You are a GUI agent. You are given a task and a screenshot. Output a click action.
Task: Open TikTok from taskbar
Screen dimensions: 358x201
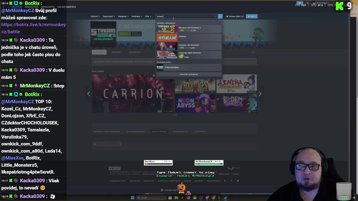(x=182, y=198)
